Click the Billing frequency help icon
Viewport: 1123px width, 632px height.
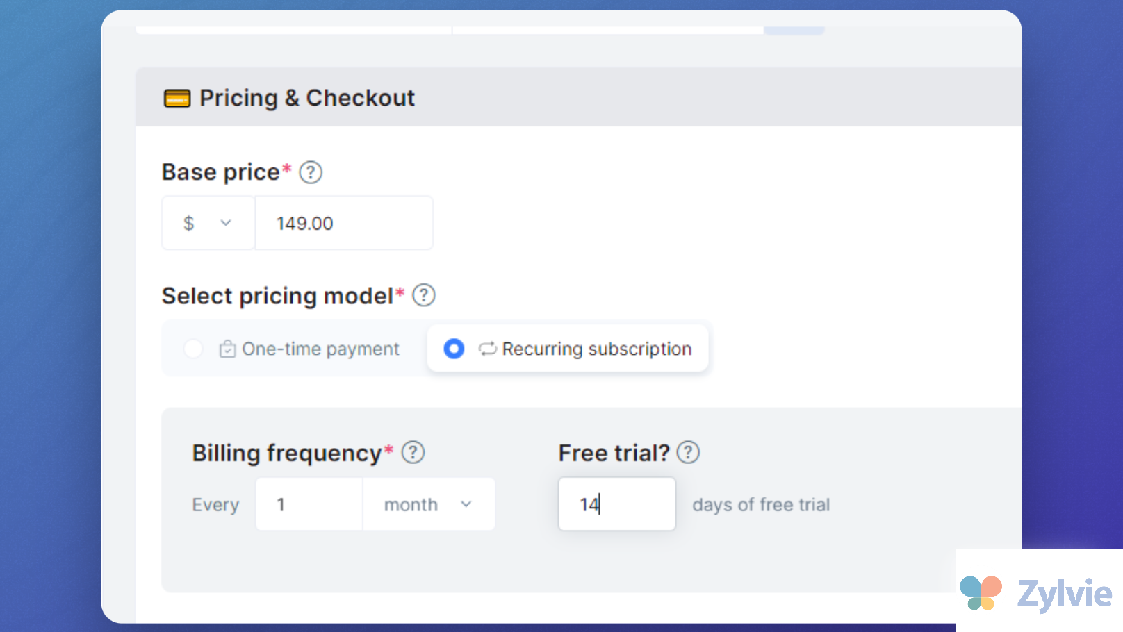coord(413,453)
